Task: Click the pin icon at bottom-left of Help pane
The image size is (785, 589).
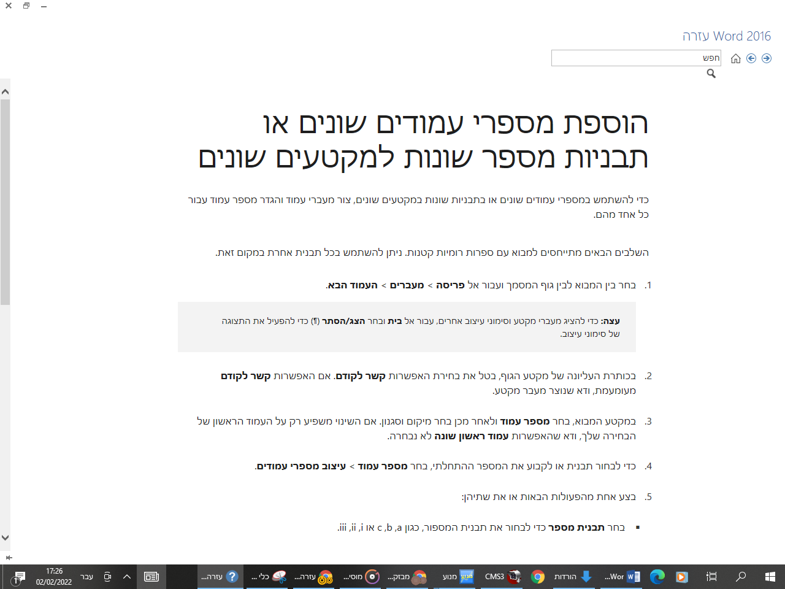Action: click(9, 558)
